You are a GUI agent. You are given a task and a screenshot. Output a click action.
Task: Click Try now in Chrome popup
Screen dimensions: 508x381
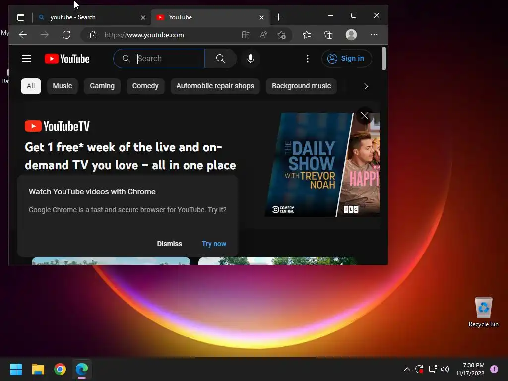[x=214, y=244]
